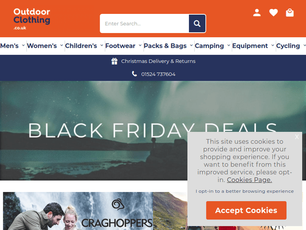Open the user account icon

coord(257,13)
